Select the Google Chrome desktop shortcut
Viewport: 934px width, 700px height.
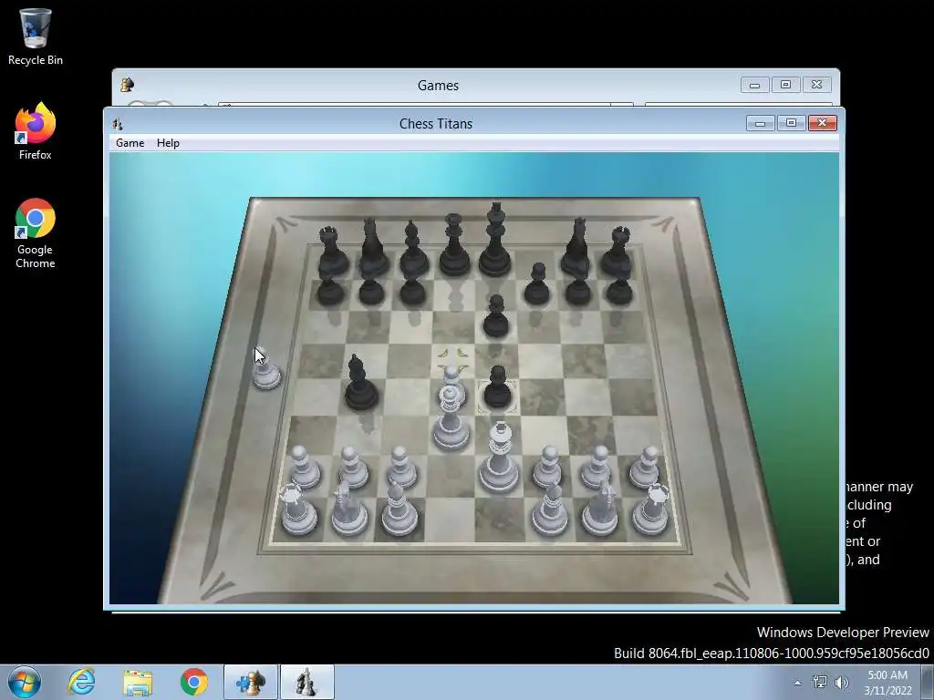pyautogui.click(x=36, y=233)
